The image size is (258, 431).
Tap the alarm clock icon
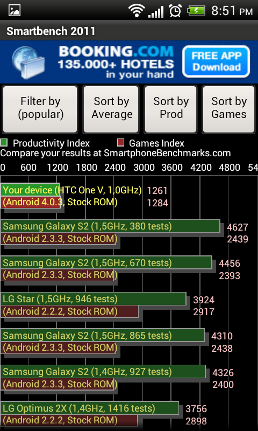click(175, 11)
